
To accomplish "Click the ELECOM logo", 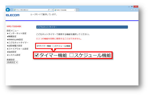I will [13, 15].
